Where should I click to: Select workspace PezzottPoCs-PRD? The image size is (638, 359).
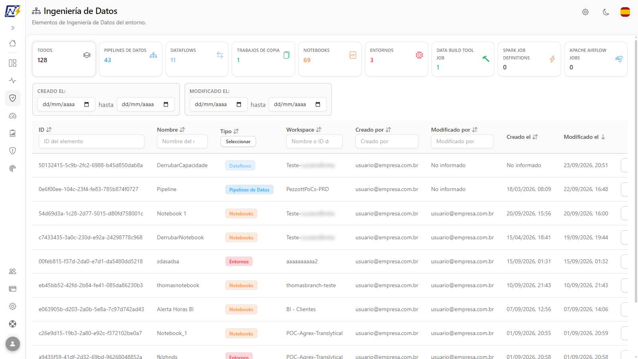tap(307, 189)
